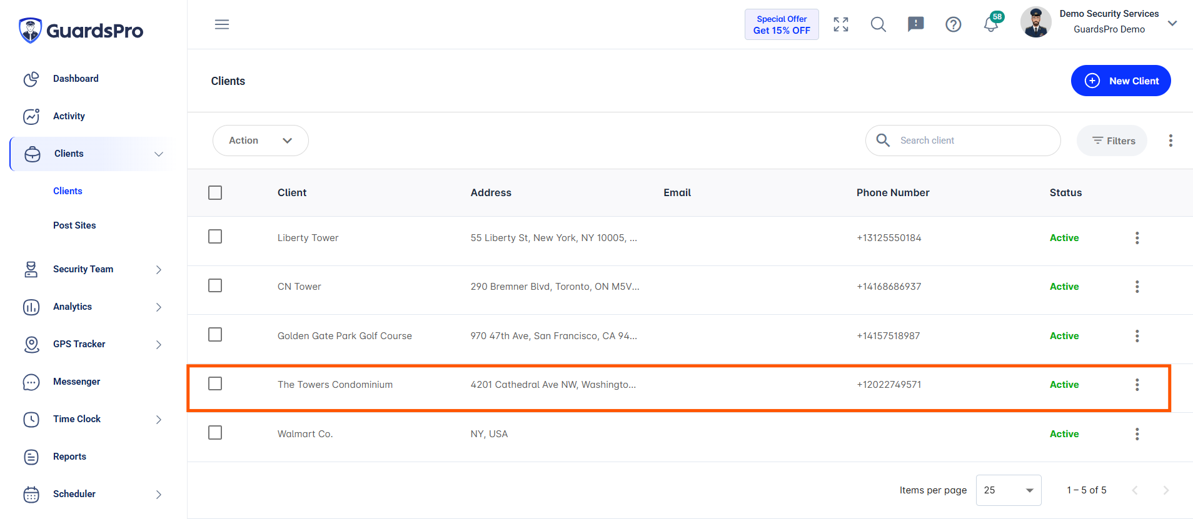
Task: Expand the Scheduler submenu chevron
Action: coord(159,495)
